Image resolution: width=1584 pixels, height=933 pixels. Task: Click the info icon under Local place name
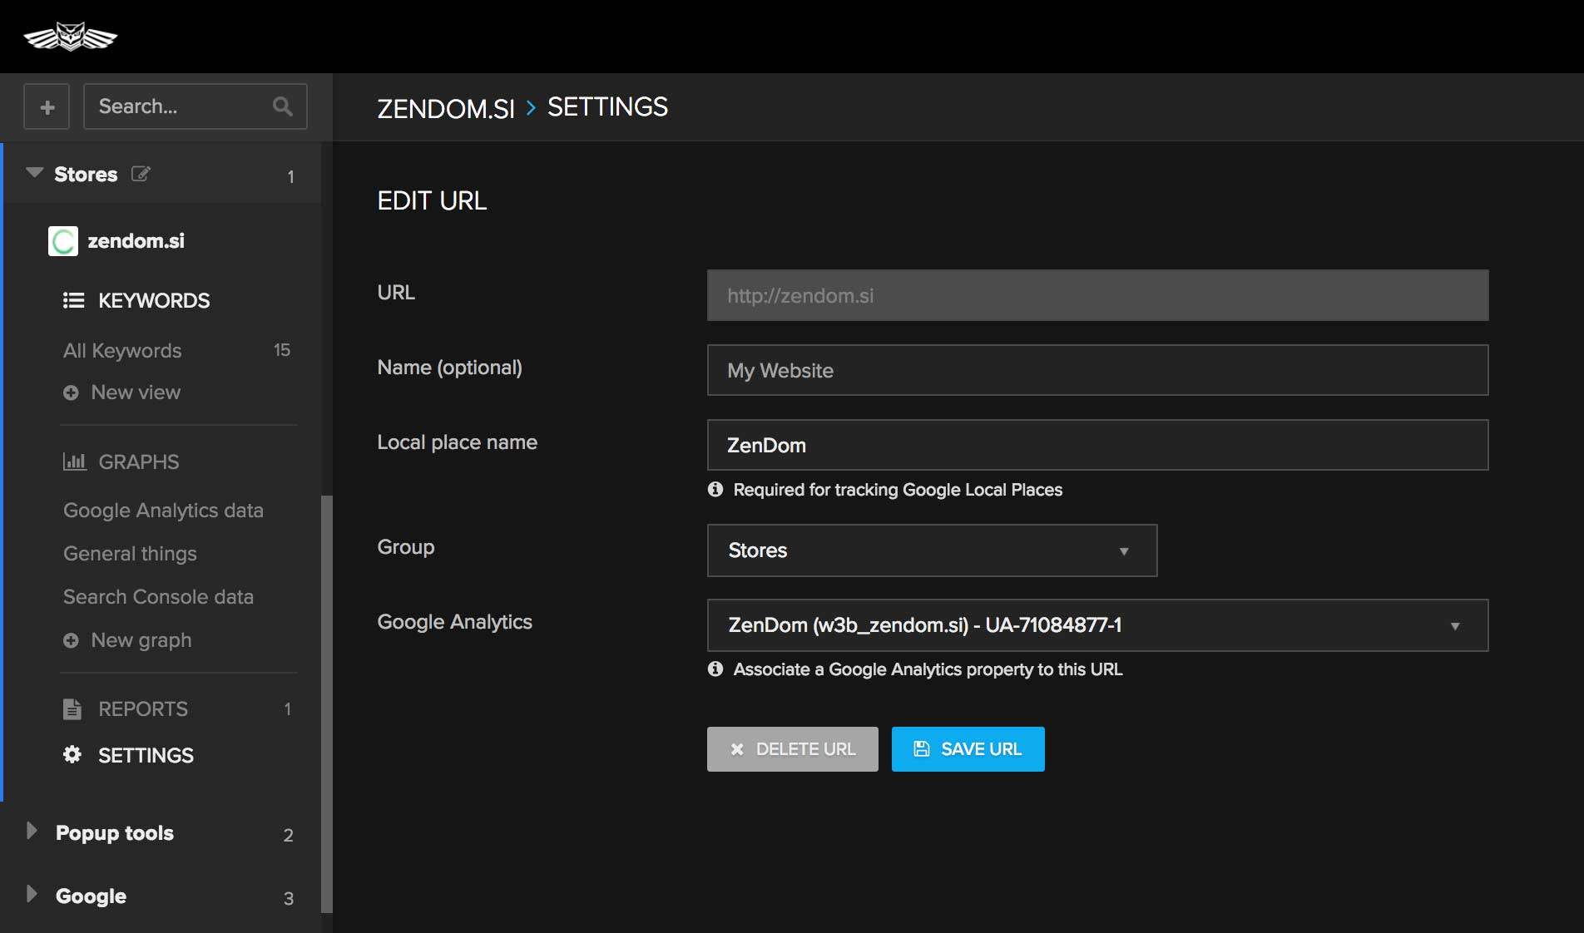point(715,490)
